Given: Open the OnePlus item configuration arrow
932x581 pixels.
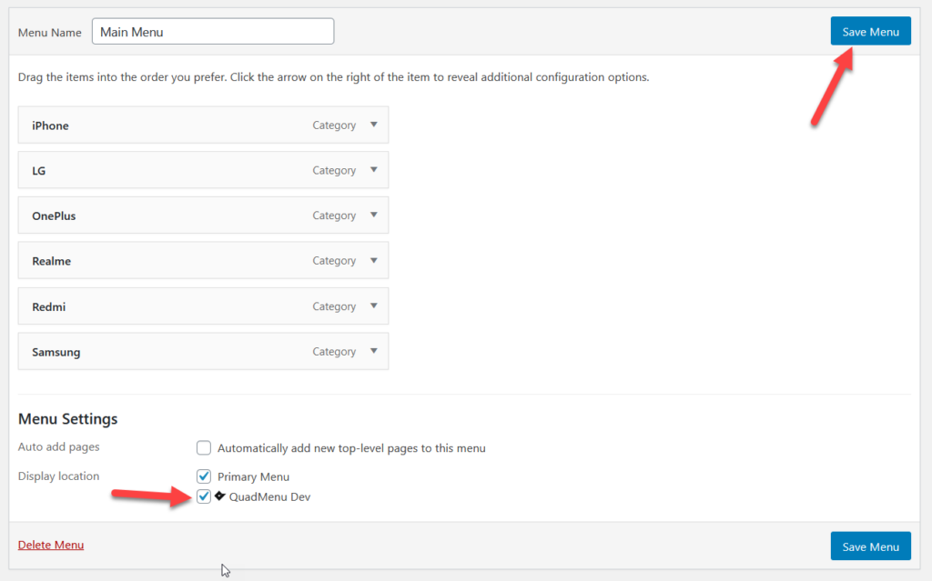Looking at the screenshot, I should (x=373, y=215).
